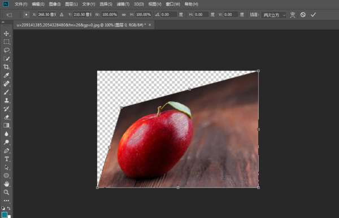The image size is (339, 218).
Task: Select the Blur droplet tool
Action: (6, 134)
